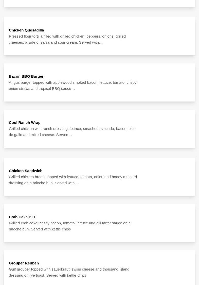
Task: Click the pressed flour tortilla description text
Action: coord(67,39)
